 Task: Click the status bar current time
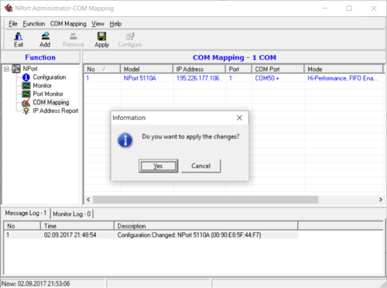pyautogui.click(x=36, y=283)
